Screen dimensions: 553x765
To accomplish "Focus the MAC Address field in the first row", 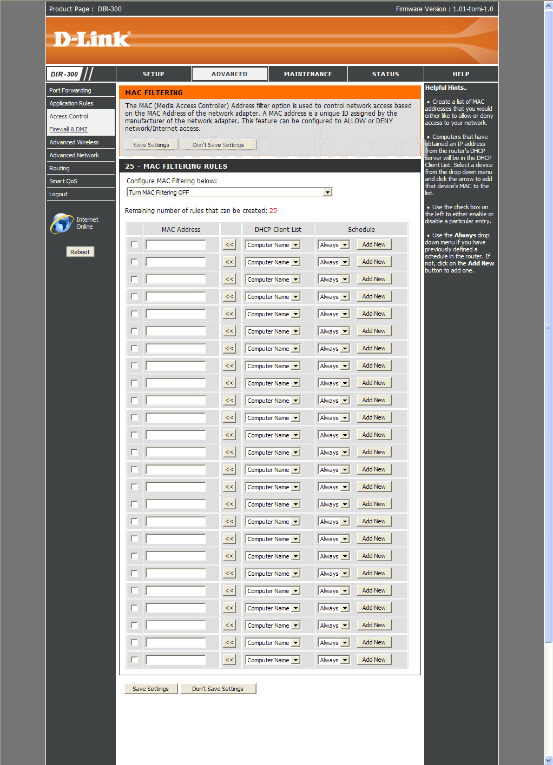I will [x=176, y=245].
